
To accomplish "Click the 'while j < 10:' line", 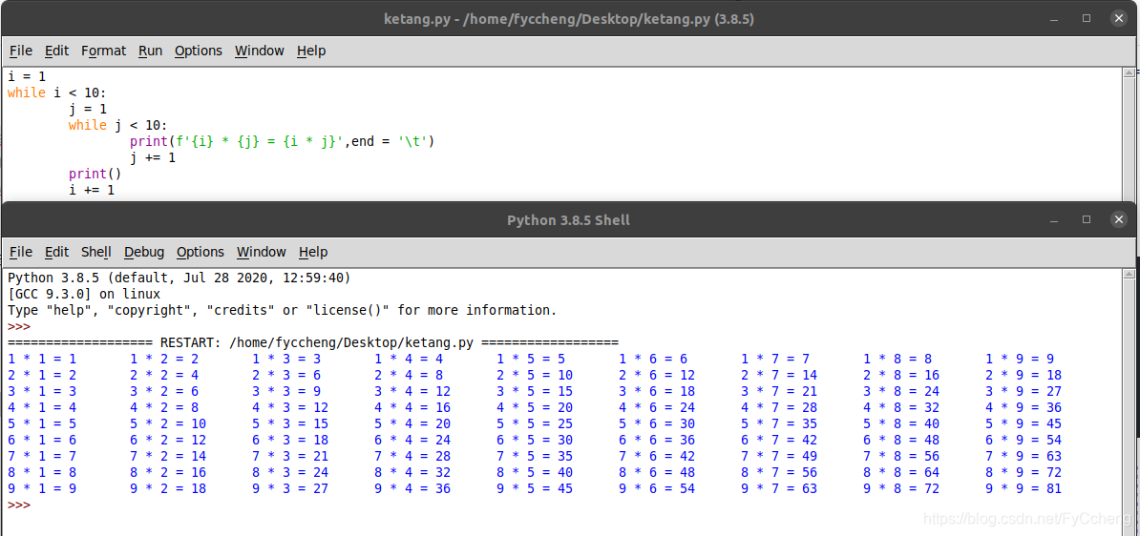I will pyautogui.click(x=117, y=125).
